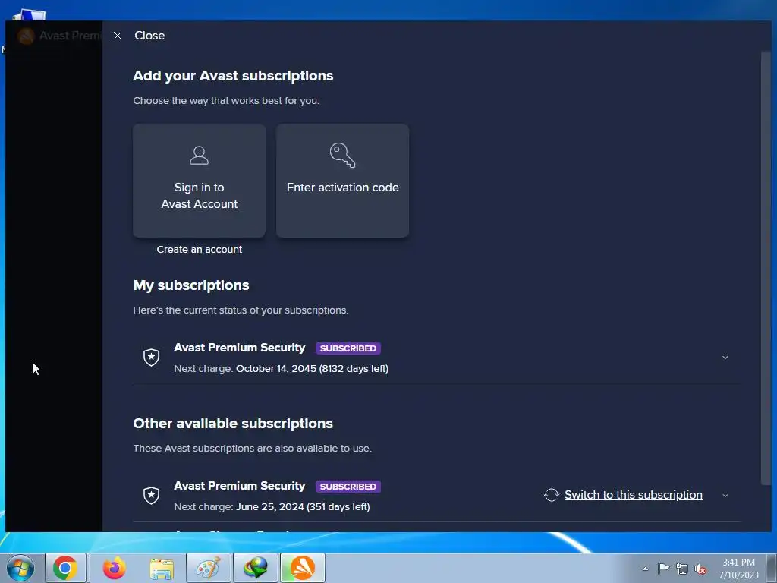Open the Windows Start menu
The height and width of the screenshot is (583, 777).
(x=20, y=568)
